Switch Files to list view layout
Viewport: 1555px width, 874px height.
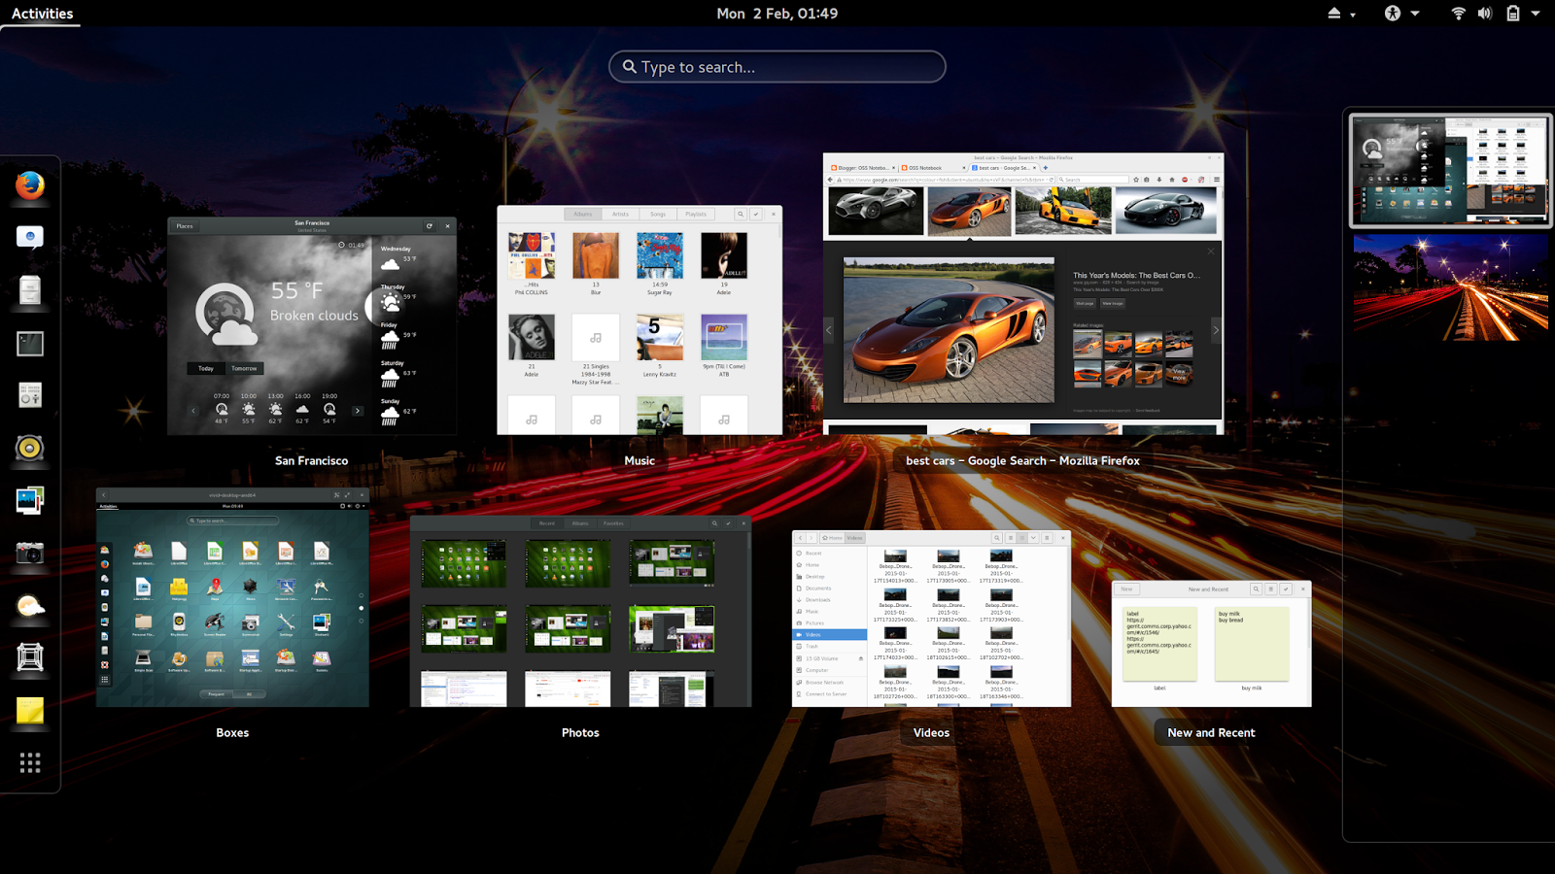coord(1011,538)
